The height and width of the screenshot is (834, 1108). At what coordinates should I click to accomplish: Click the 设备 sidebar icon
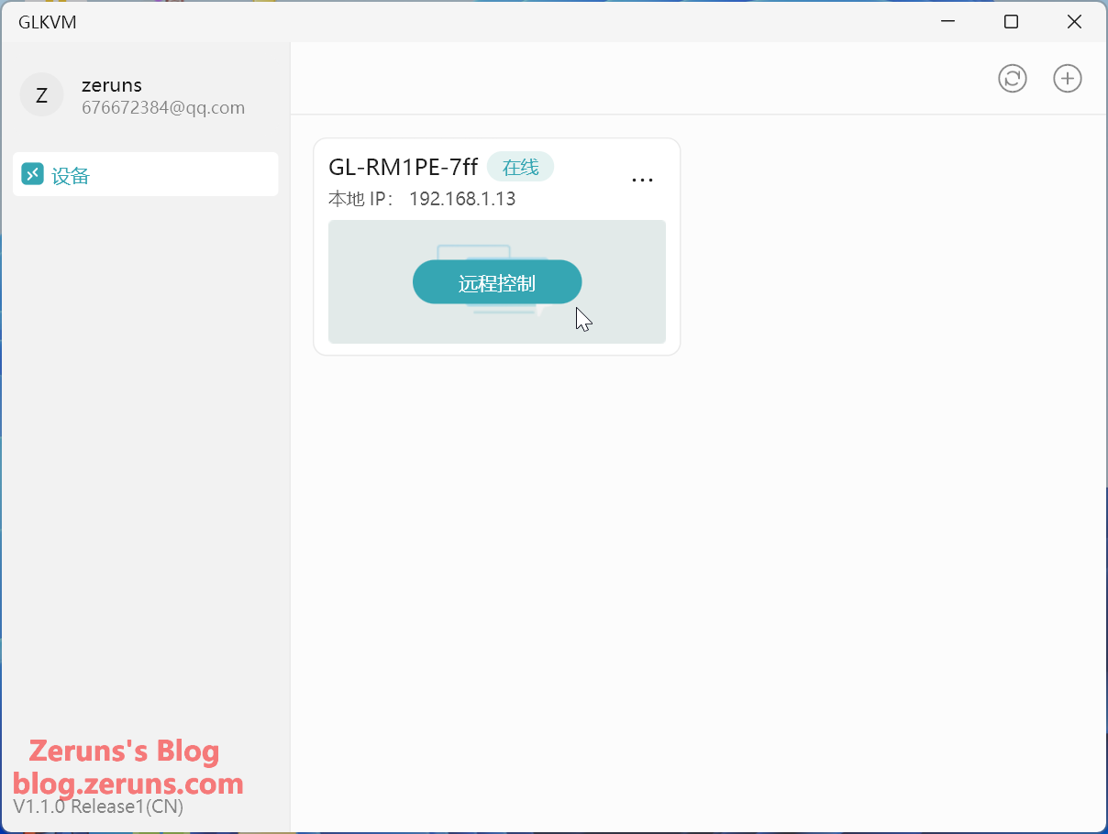(32, 174)
